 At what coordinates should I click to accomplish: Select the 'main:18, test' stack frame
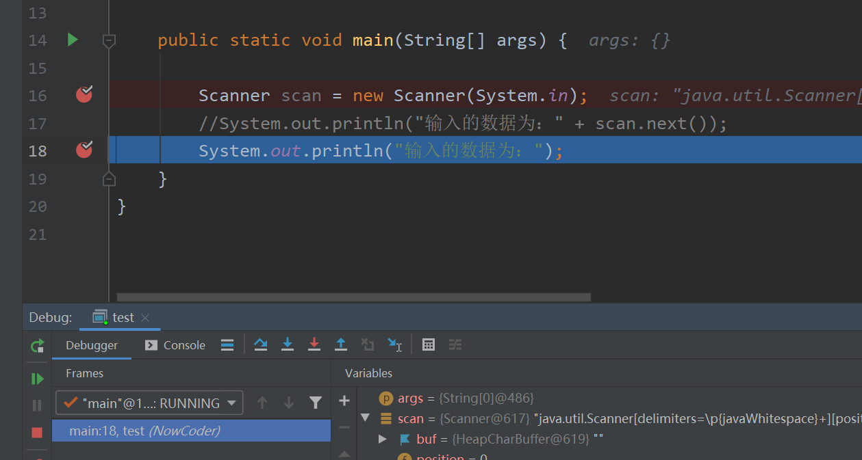[191, 431]
